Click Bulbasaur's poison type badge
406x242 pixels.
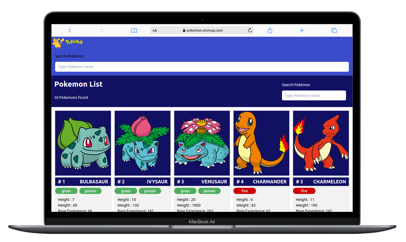(90, 191)
